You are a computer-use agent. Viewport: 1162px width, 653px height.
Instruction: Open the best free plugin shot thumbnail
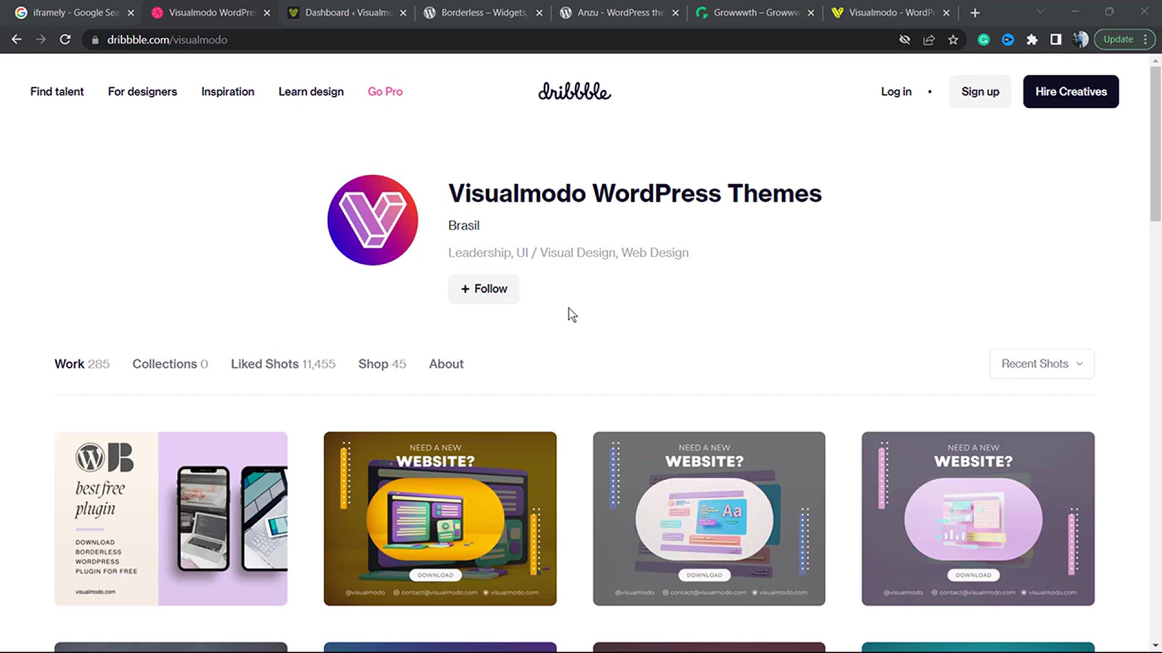[171, 518]
